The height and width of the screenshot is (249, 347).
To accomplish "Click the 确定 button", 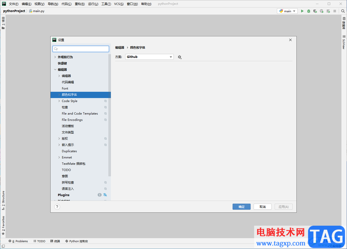I will pyautogui.click(x=242, y=207).
